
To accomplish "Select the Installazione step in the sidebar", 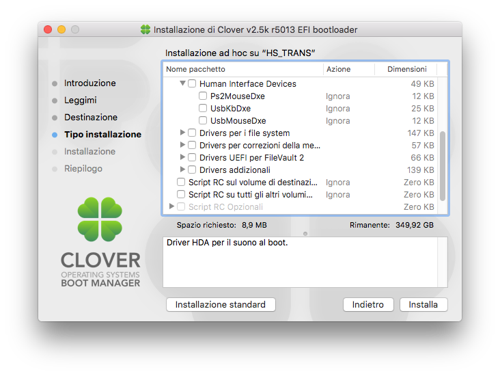I will 89,151.
